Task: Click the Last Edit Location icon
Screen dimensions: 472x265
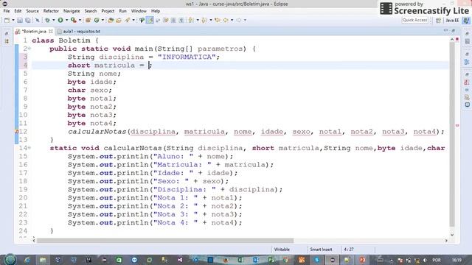Action: point(218,20)
